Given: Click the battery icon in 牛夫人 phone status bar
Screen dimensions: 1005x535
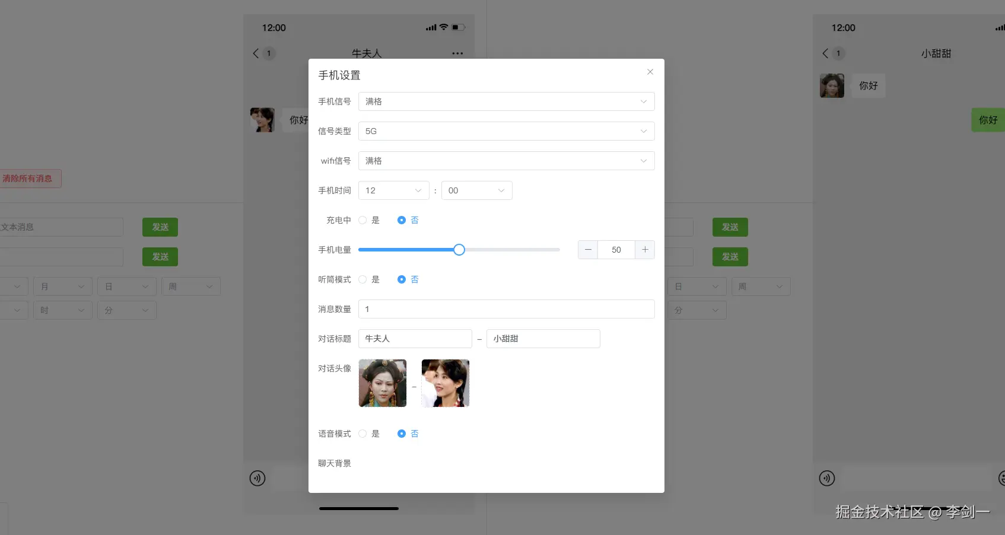Looking at the screenshot, I should tap(459, 27).
